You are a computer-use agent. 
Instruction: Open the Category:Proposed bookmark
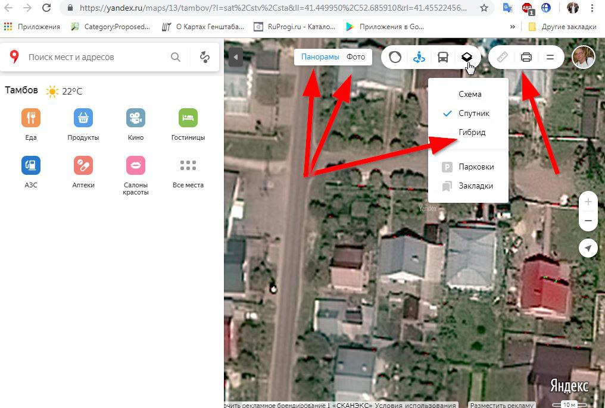(111, 27)
